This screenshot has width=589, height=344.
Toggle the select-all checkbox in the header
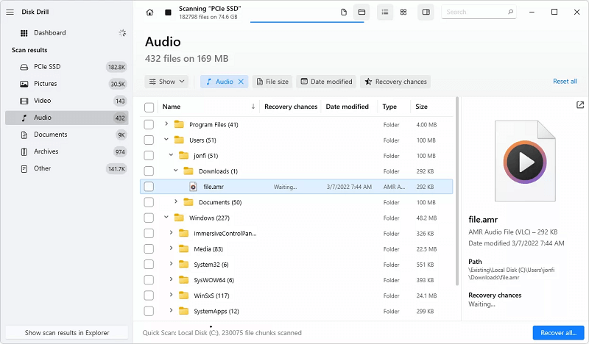(x=149, y=107)
